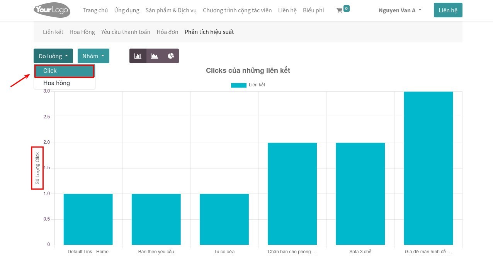Switch to bar chart view
Viewport: 493px width, 256px height.
(x=138, y=56)
